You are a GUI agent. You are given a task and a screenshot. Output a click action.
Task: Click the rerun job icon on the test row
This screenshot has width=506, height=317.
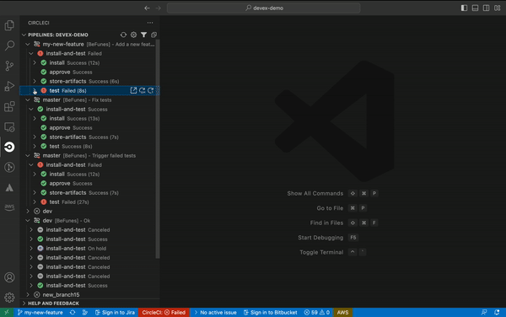pos(150,90)
